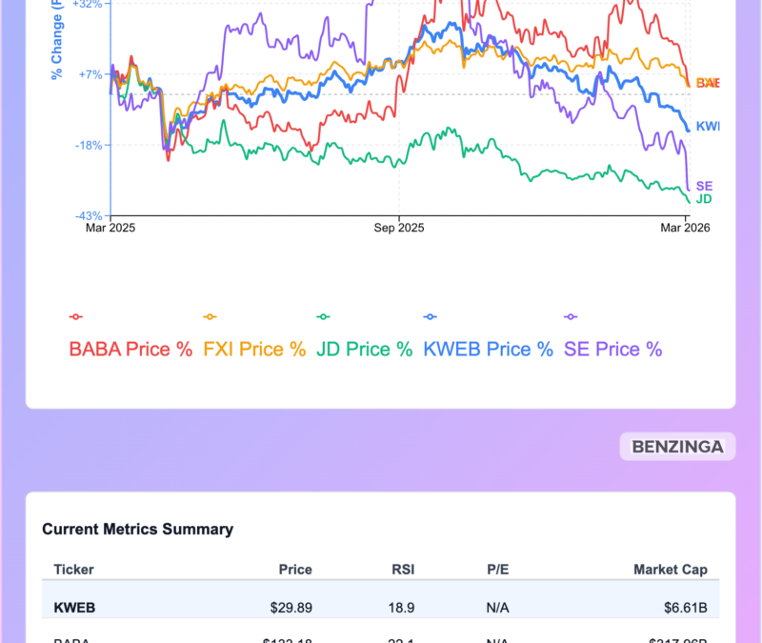Click the blue KWEB legend marker icon
762x643 pixels.
(x=430, y=317)
